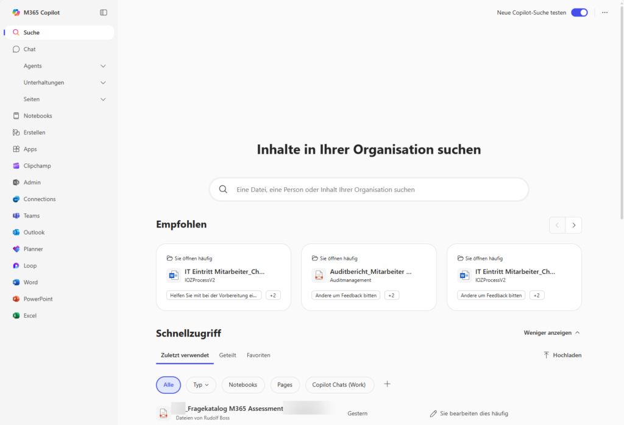Open Excel from the sidebar icon
The image size is (624, 425).
coord(16,315)
